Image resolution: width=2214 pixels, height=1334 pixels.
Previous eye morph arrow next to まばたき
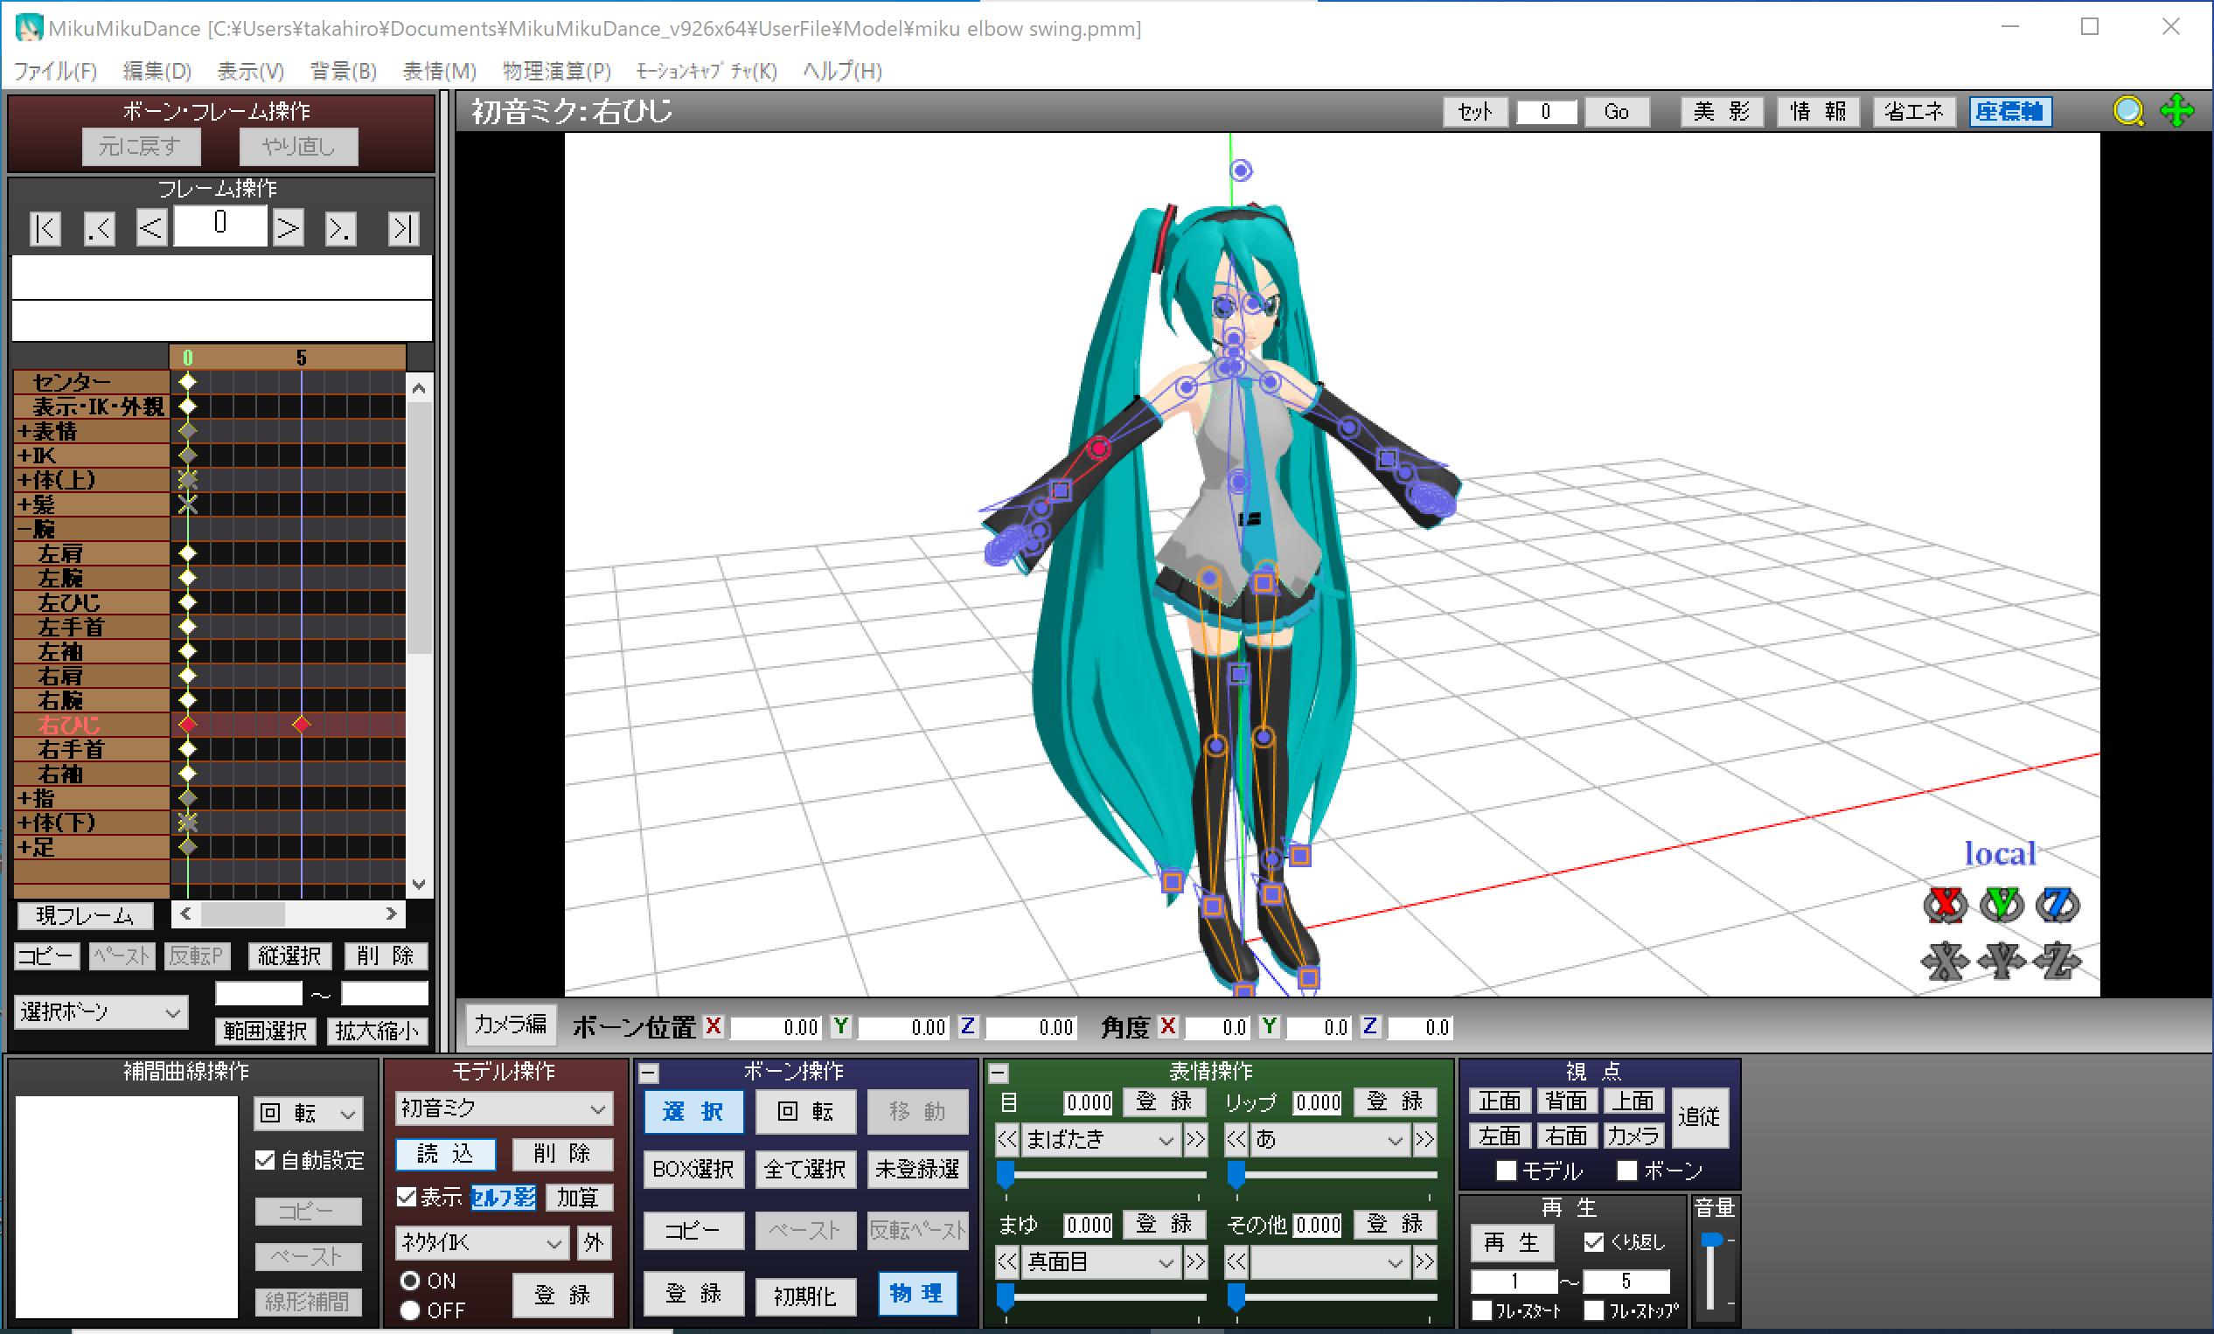1007,1139
